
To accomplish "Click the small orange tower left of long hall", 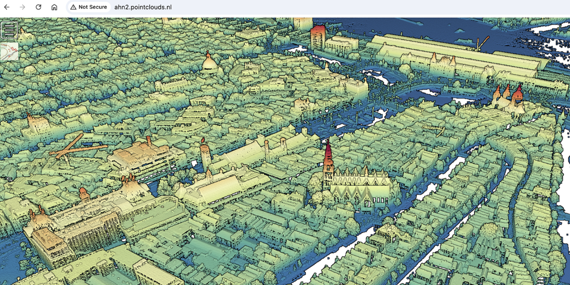I will (x=206, y=154).
